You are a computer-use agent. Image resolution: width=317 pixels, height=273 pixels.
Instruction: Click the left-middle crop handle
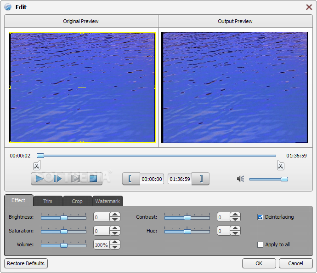[10, 87]
